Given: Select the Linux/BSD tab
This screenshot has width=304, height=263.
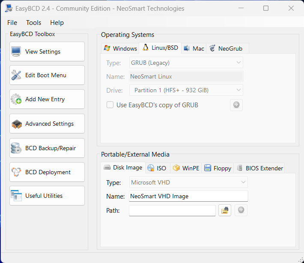Looking at the screenshot, I should (x=160, y=48).
